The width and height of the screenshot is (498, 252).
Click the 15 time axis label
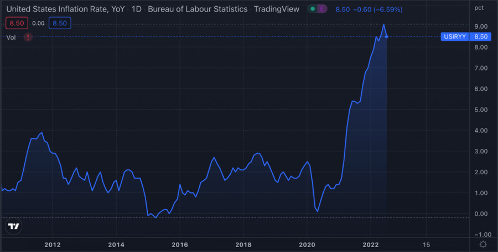[427, 245]
